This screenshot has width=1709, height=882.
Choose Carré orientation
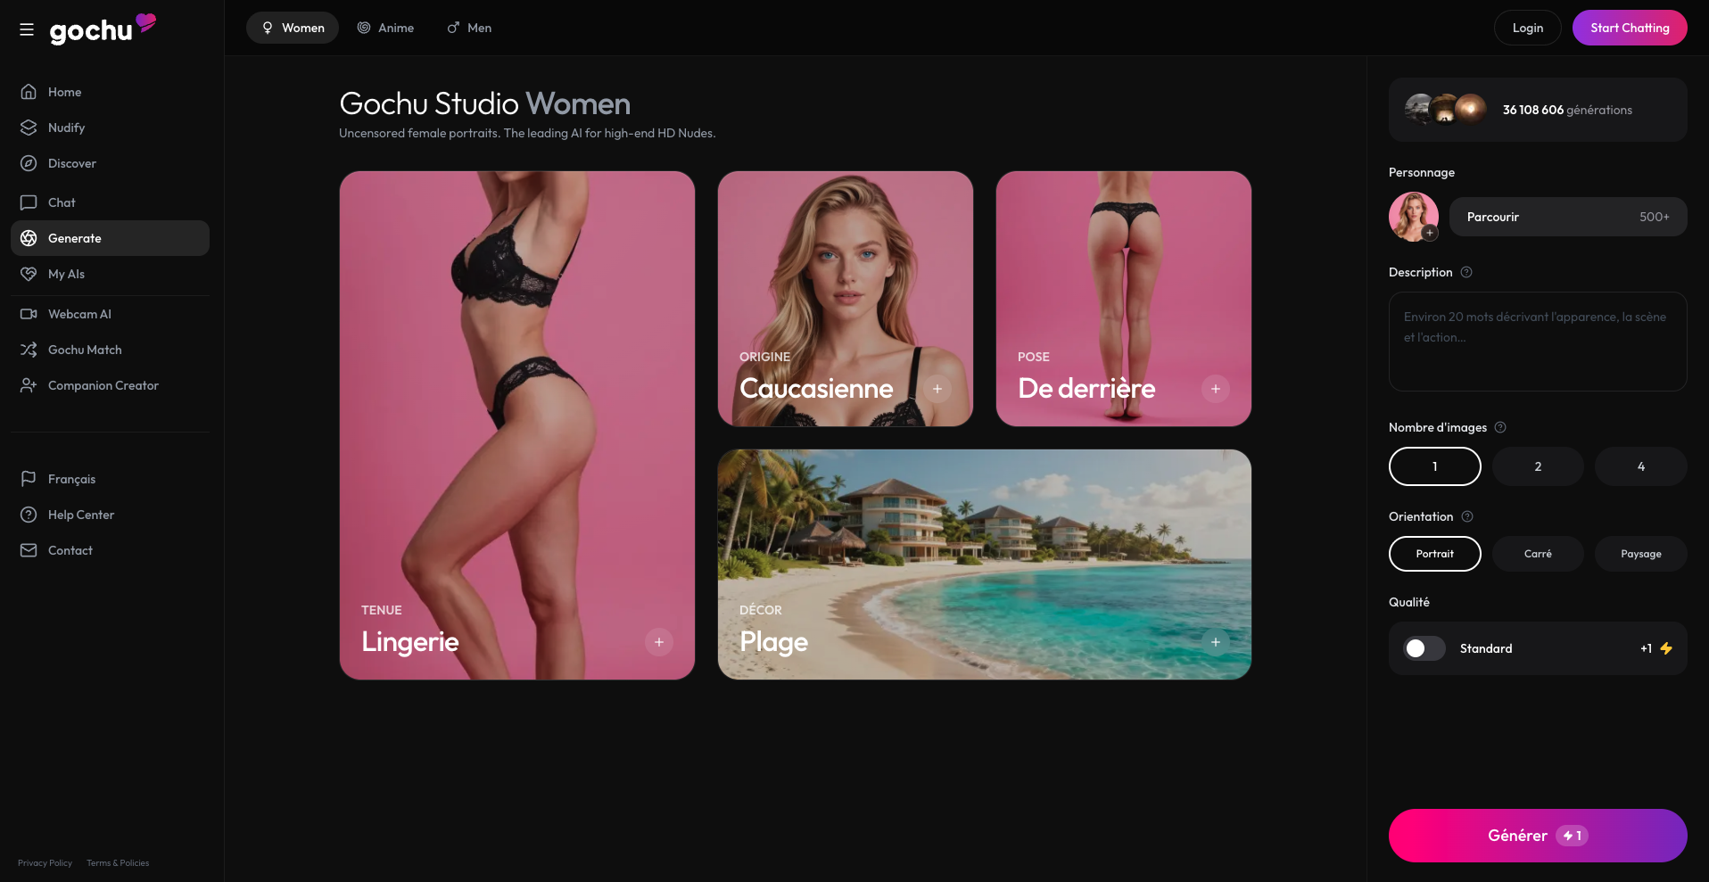1538,554
